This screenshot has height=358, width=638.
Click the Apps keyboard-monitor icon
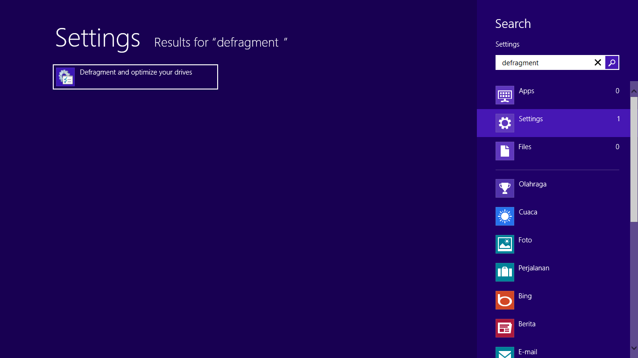coord(505,95)
